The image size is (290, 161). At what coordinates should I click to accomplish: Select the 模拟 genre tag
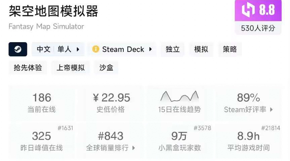(x=201, y=50)
